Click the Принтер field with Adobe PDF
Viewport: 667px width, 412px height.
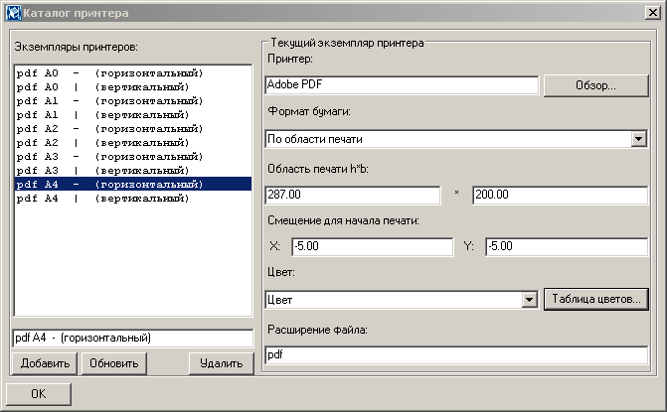coord(402,85)
